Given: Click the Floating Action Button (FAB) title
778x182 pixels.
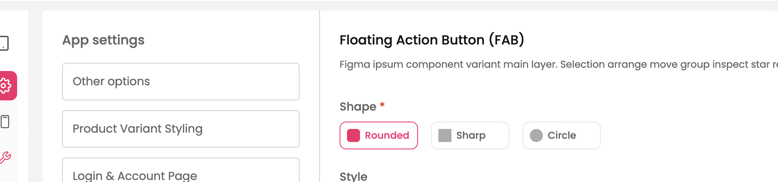Looking at the screenshot, I should tap(432, 40).
